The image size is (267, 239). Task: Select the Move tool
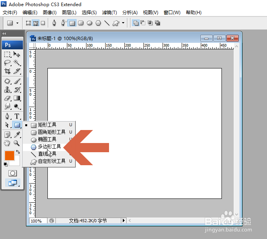17,54
